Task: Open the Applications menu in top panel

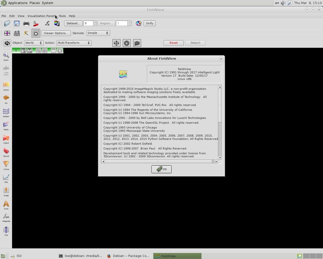Action: (18, 3)
